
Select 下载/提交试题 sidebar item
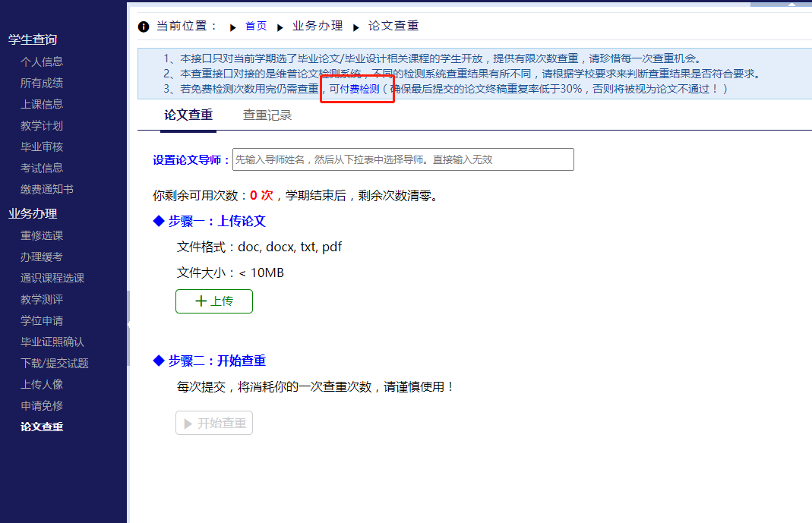click(x=55, y=363)
